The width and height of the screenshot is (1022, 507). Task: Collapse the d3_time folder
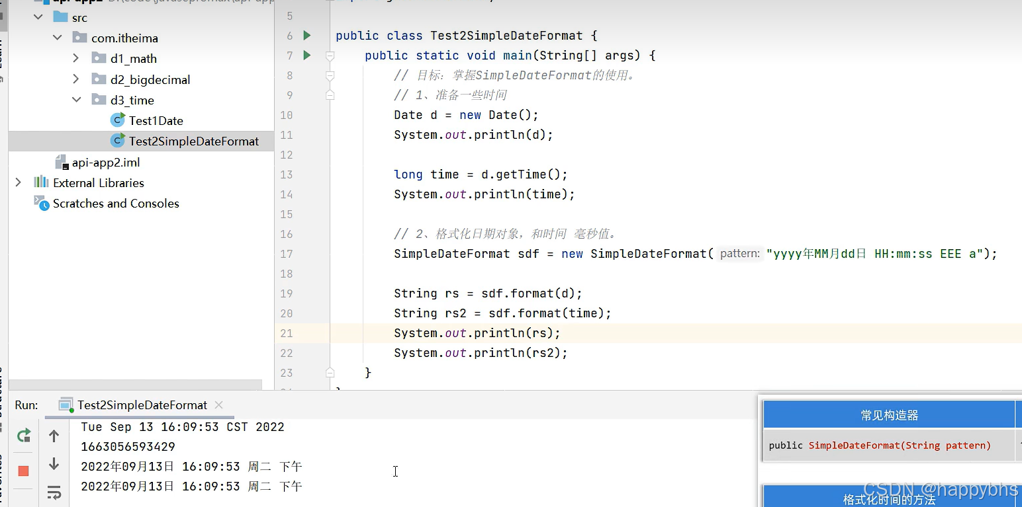coord(77,100)
